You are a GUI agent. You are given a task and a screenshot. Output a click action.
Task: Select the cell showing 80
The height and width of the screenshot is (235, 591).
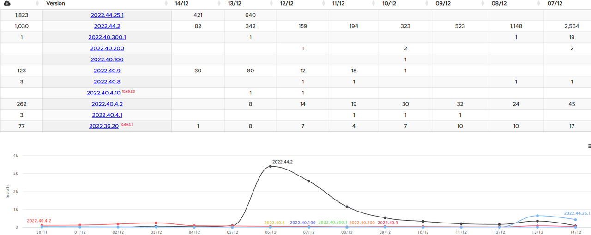point(251,70)
